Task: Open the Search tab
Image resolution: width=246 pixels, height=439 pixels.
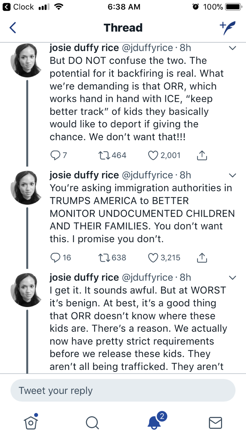Action: tap(92, 423)
